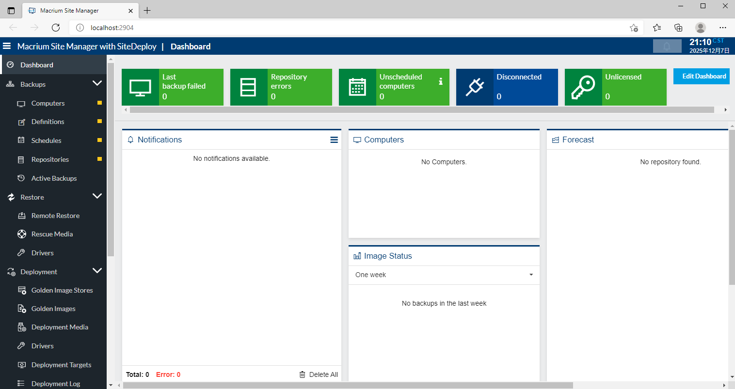Image resolution: width=735 pixels, height=389 pixels.
Task: Click the Disconnected plug icon
Action: coord(475,87)
